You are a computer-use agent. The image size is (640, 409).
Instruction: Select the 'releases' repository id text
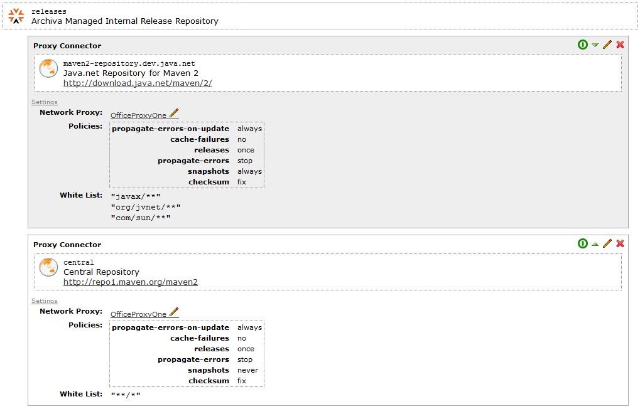click(x=49, y=11)
